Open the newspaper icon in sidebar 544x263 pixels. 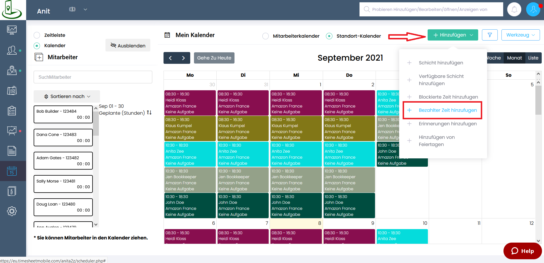12,91
